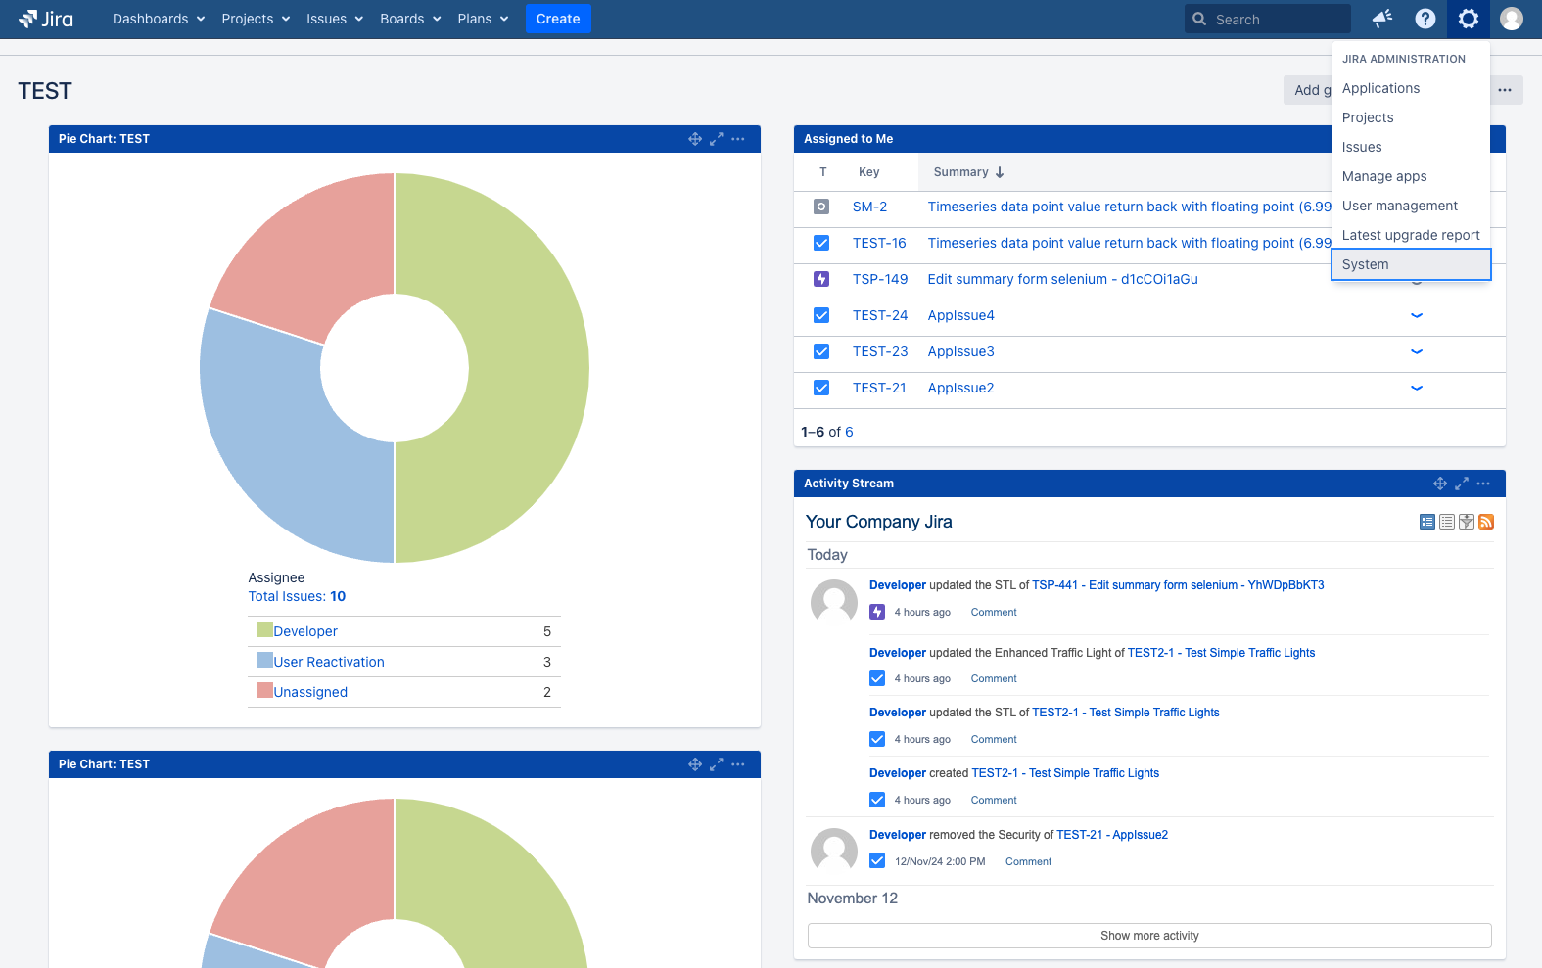Expand the Dashboards dropdown menu
The width and height of the screenshot is (1542, 968).
click(159, 19)
